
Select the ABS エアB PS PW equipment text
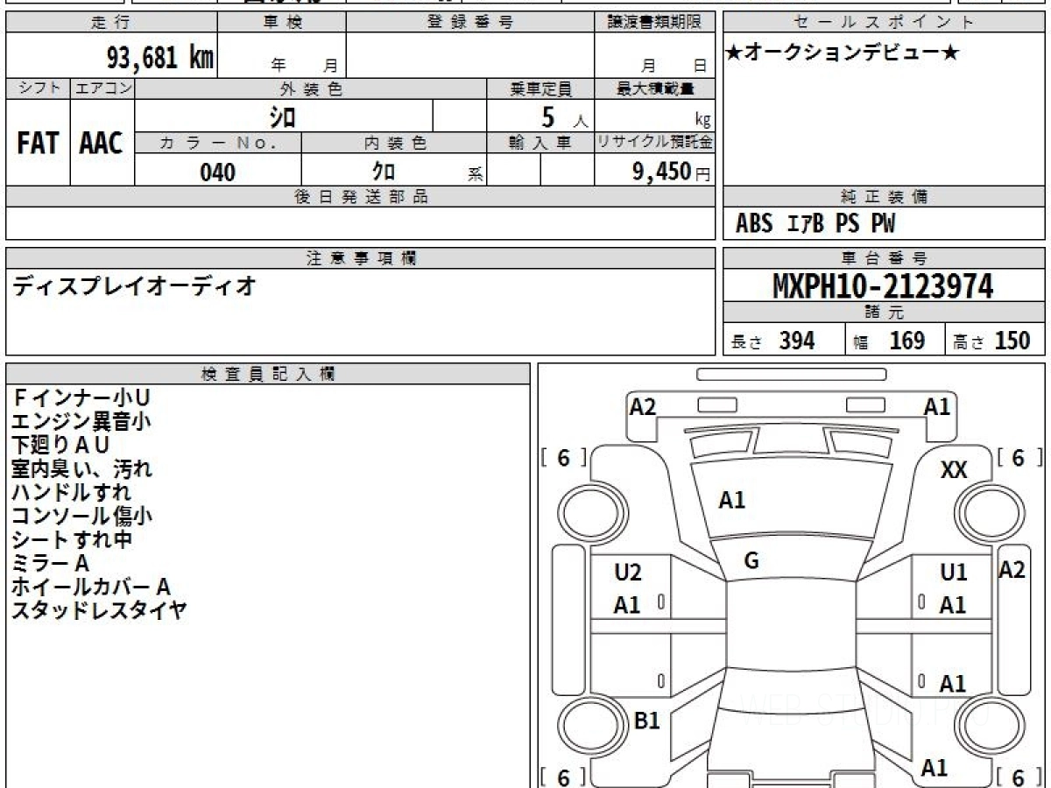pyautogui.click(x=815, y=224)
